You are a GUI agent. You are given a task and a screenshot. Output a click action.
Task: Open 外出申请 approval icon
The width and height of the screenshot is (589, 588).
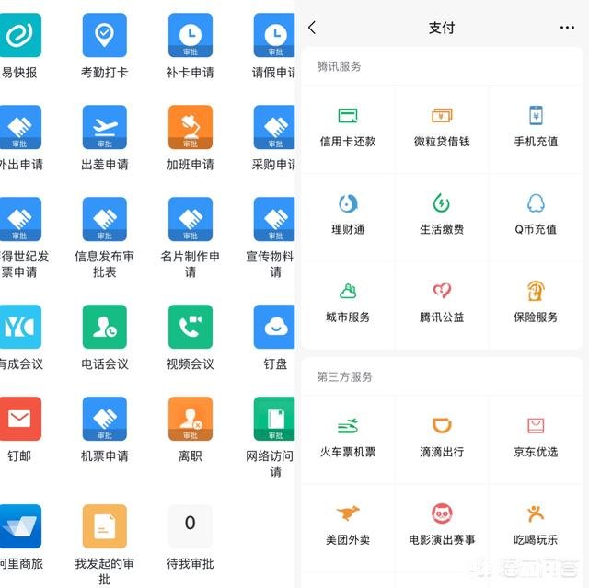19,127
